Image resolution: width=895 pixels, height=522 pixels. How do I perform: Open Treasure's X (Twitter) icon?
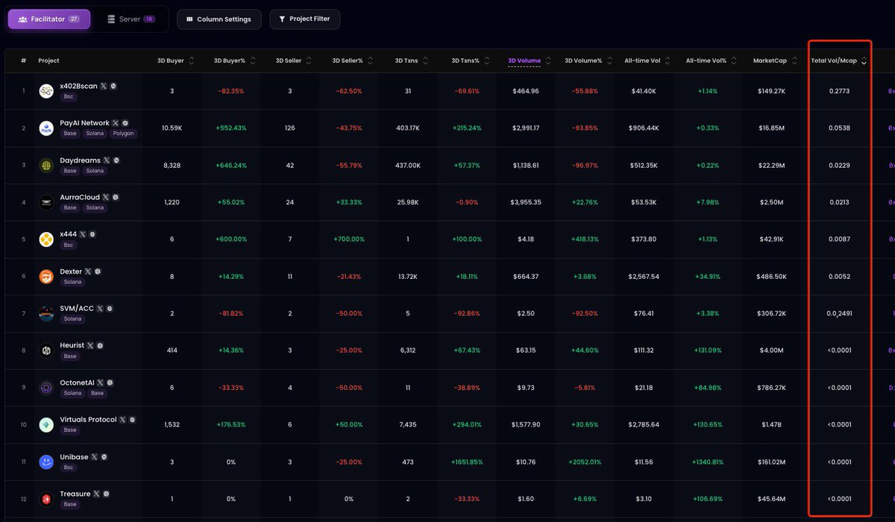tap(97, 494)
